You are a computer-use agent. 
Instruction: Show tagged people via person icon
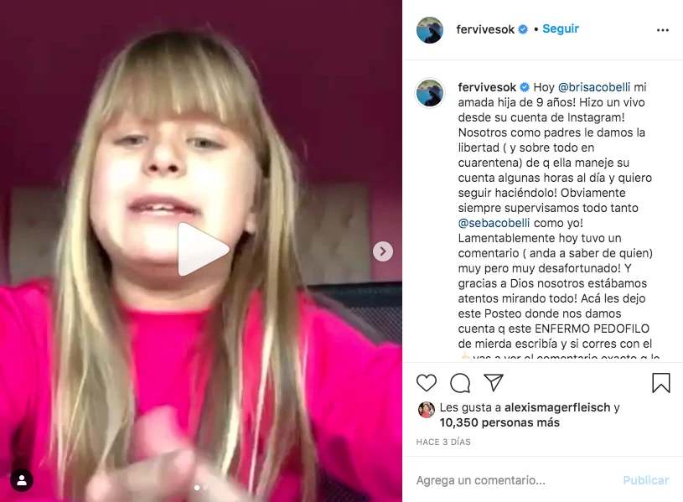coord(22,480)
